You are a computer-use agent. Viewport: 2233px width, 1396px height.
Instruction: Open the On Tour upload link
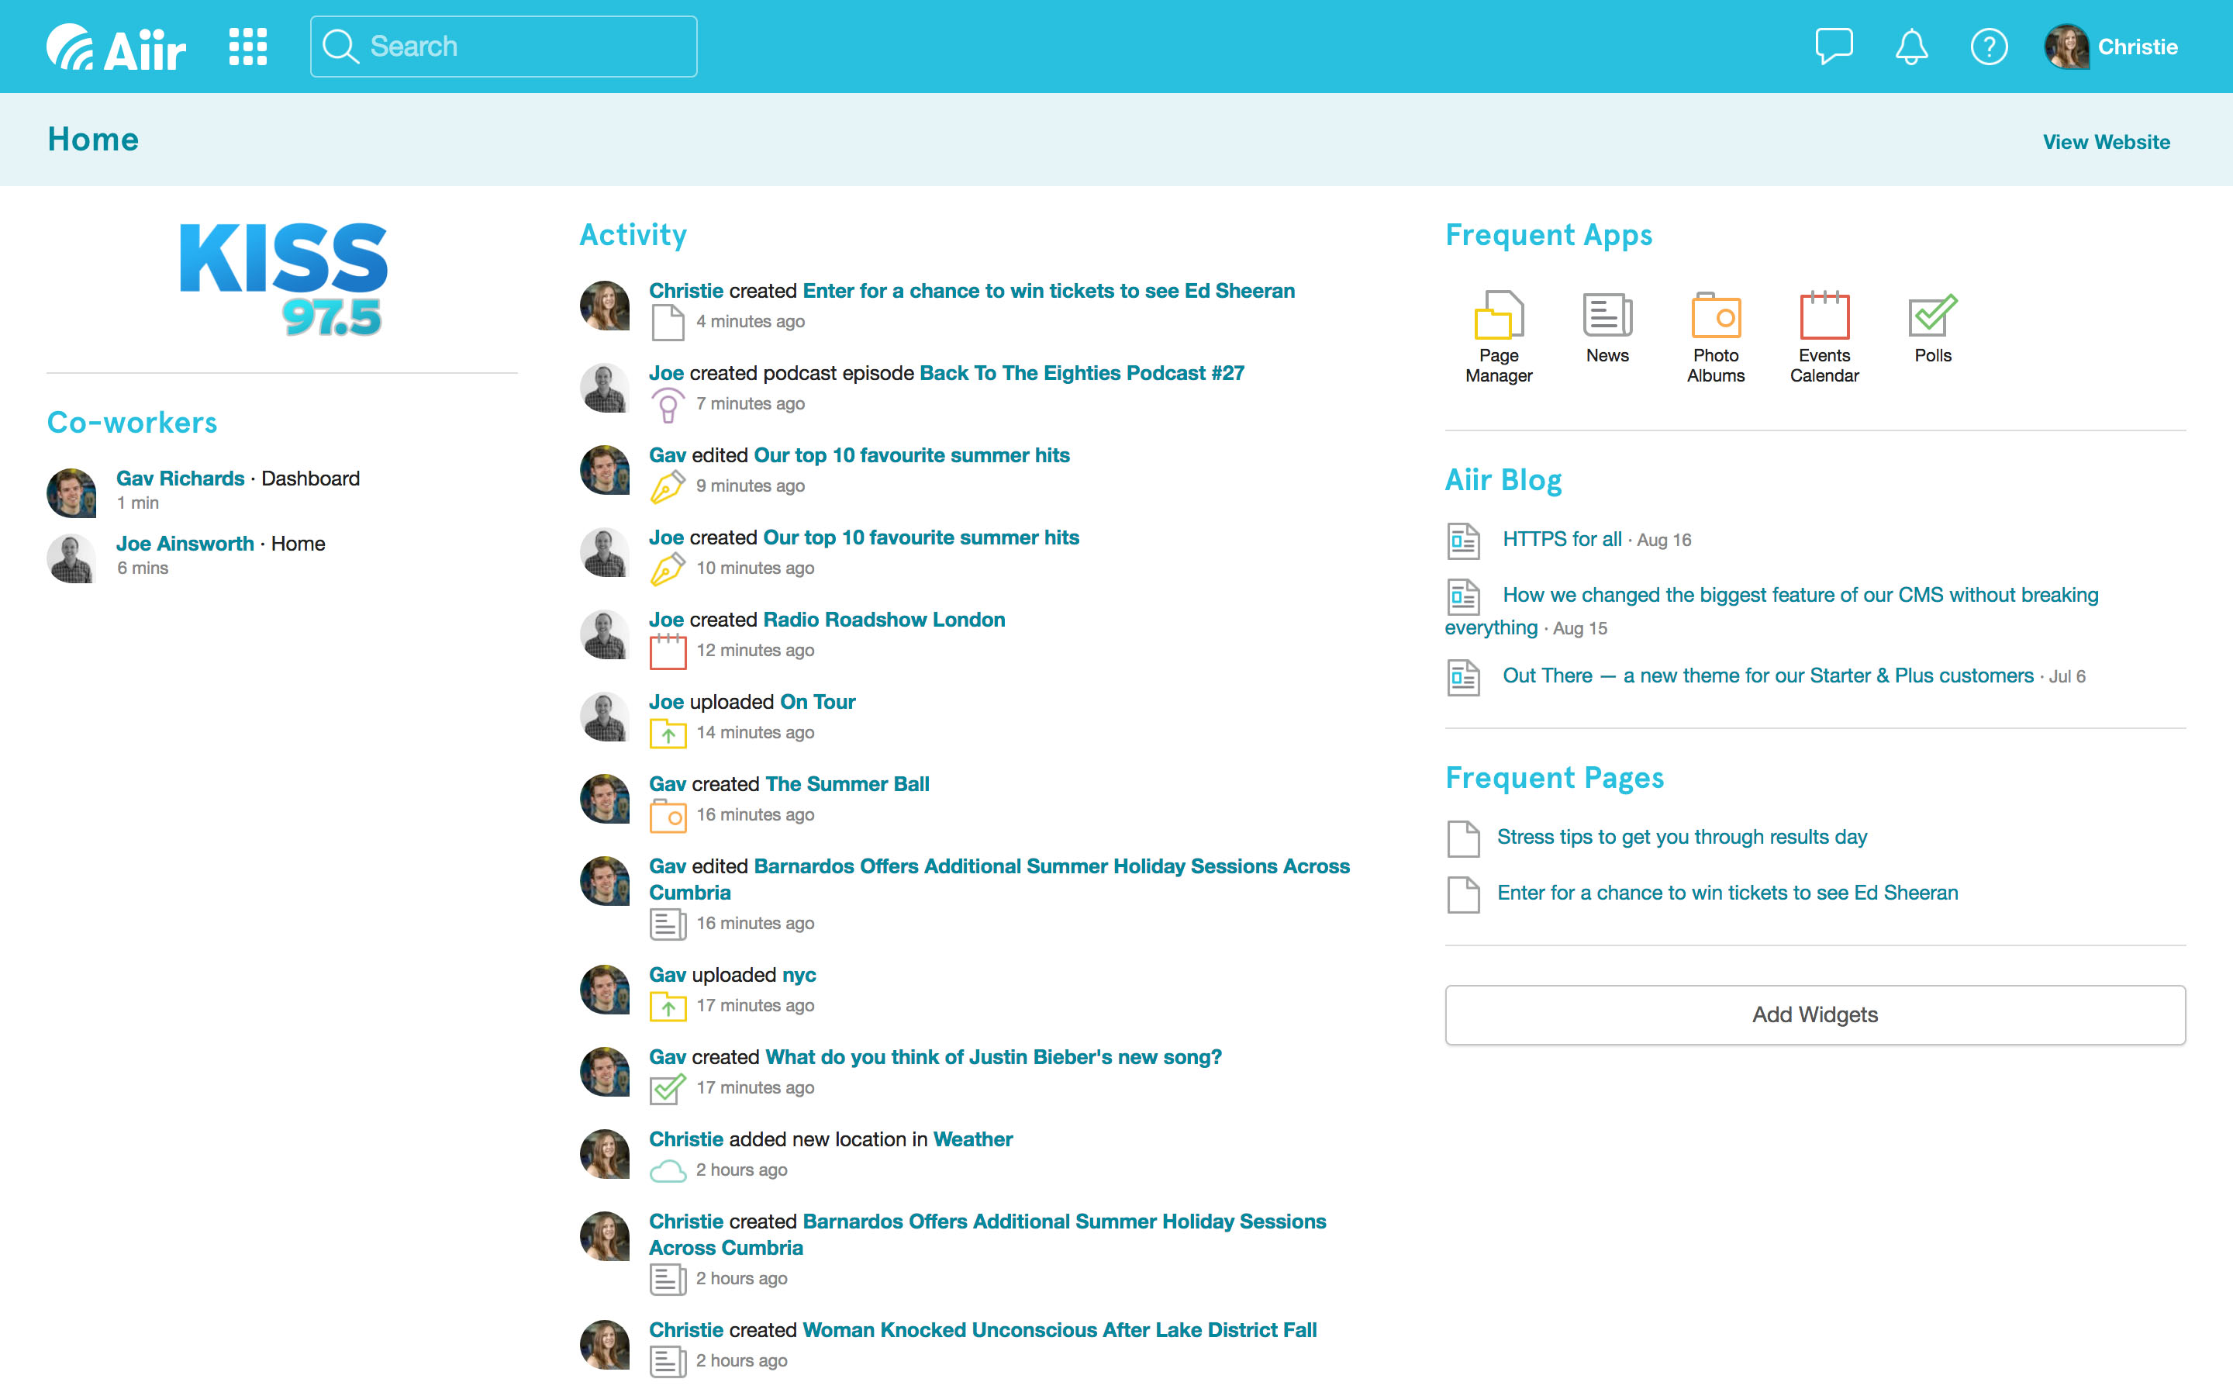817,702
